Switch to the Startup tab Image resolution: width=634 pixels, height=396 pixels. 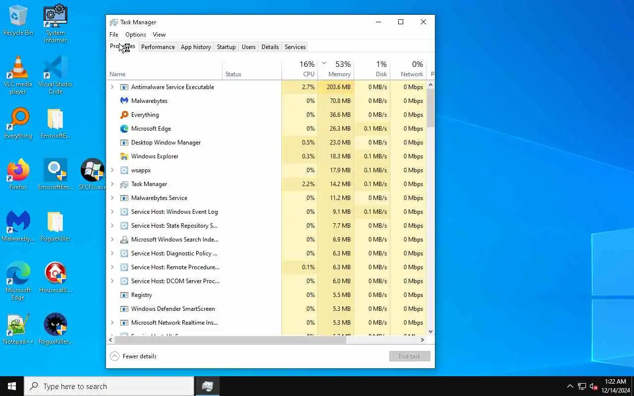point(226,47)
